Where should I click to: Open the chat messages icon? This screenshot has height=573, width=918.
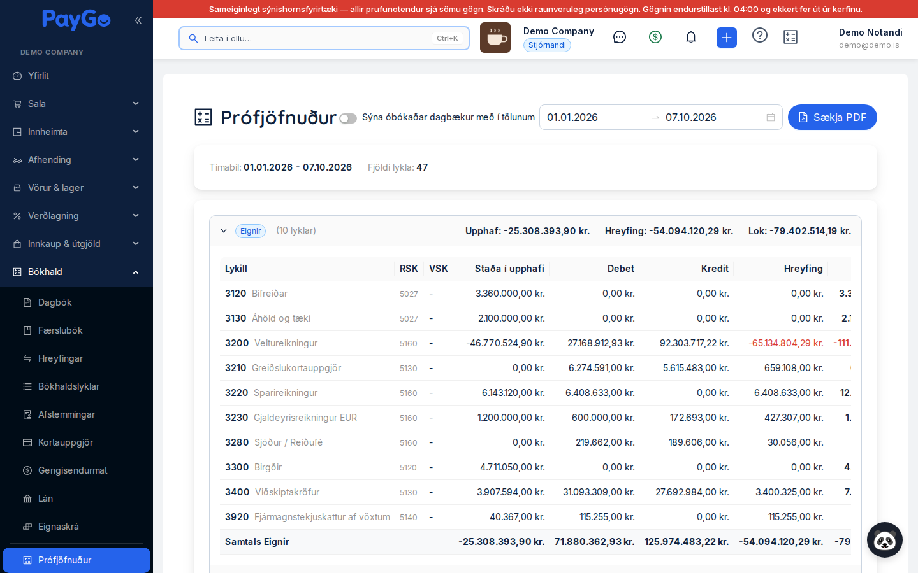pos(620,37)
